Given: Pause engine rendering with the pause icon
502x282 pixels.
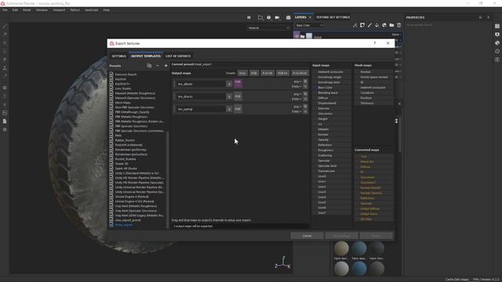Looking at the screenshot, I should [249, 17].
